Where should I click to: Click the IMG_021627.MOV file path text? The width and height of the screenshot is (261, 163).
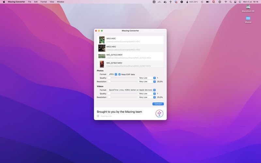(129, 66)
